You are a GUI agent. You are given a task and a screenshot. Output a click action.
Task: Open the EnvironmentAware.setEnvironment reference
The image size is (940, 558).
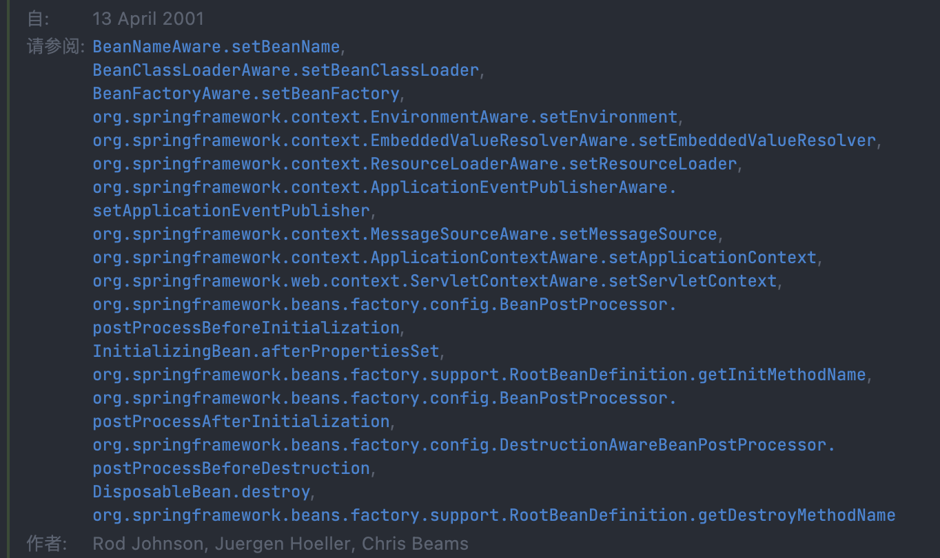pyautogui.click(x=385, y=117)
